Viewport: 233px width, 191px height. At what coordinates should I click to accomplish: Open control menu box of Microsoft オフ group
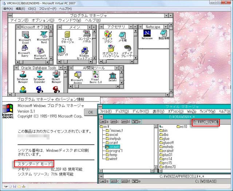pyautogui.click(x=18, y=27)
